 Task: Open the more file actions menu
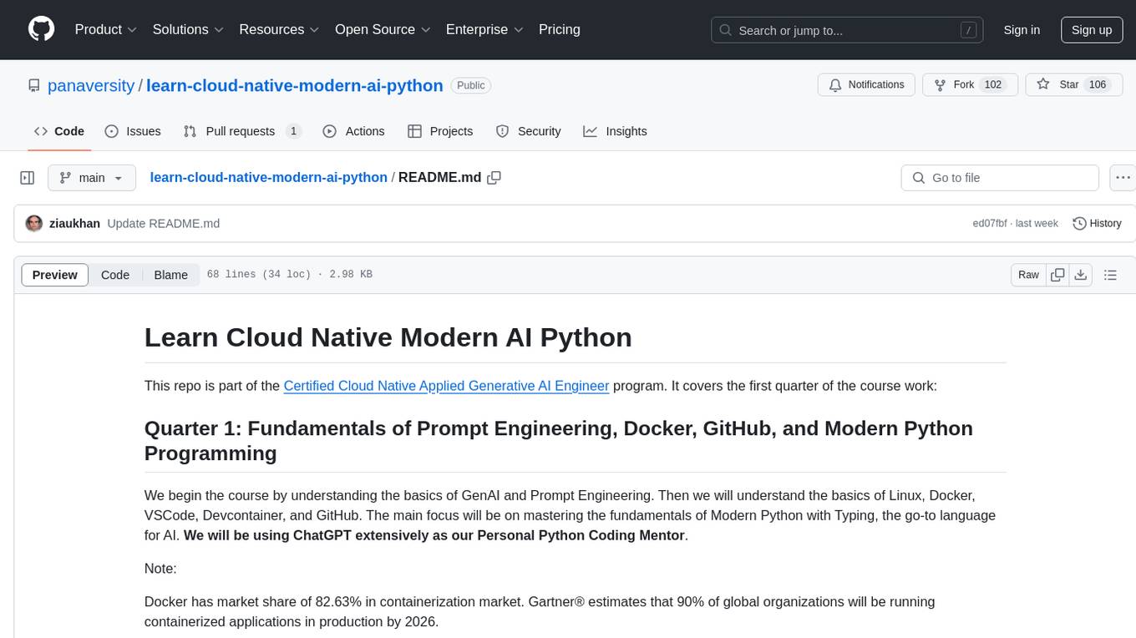[x=1123, y=178]
